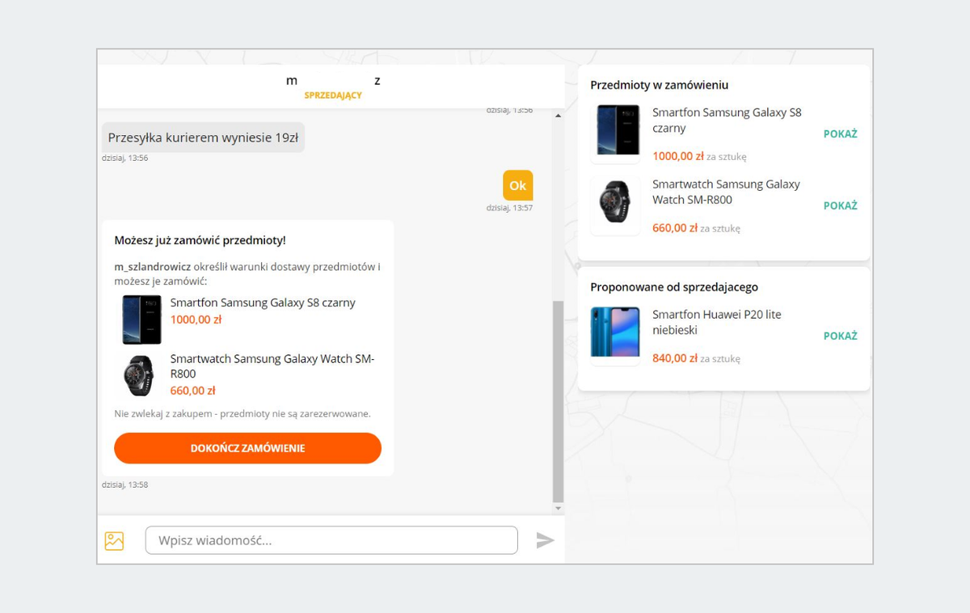Click the 'Nie zwlekaj z zakupem' notice text
Viewport: 970px width, 613px height.
(x=242, y=414)
